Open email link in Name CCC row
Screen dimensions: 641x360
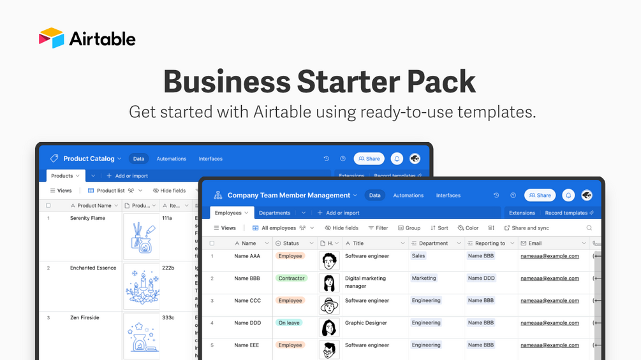(549, 300)
